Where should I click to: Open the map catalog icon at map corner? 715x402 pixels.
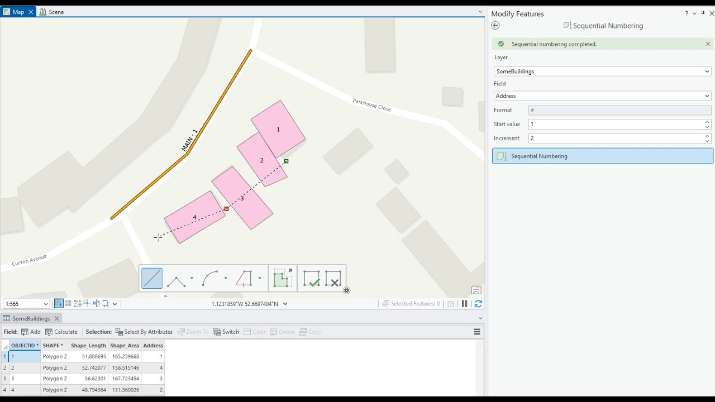pyautogui.click(x=476, y=290)
